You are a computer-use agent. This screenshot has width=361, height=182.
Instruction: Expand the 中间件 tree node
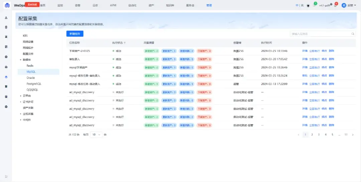[20, 120]
